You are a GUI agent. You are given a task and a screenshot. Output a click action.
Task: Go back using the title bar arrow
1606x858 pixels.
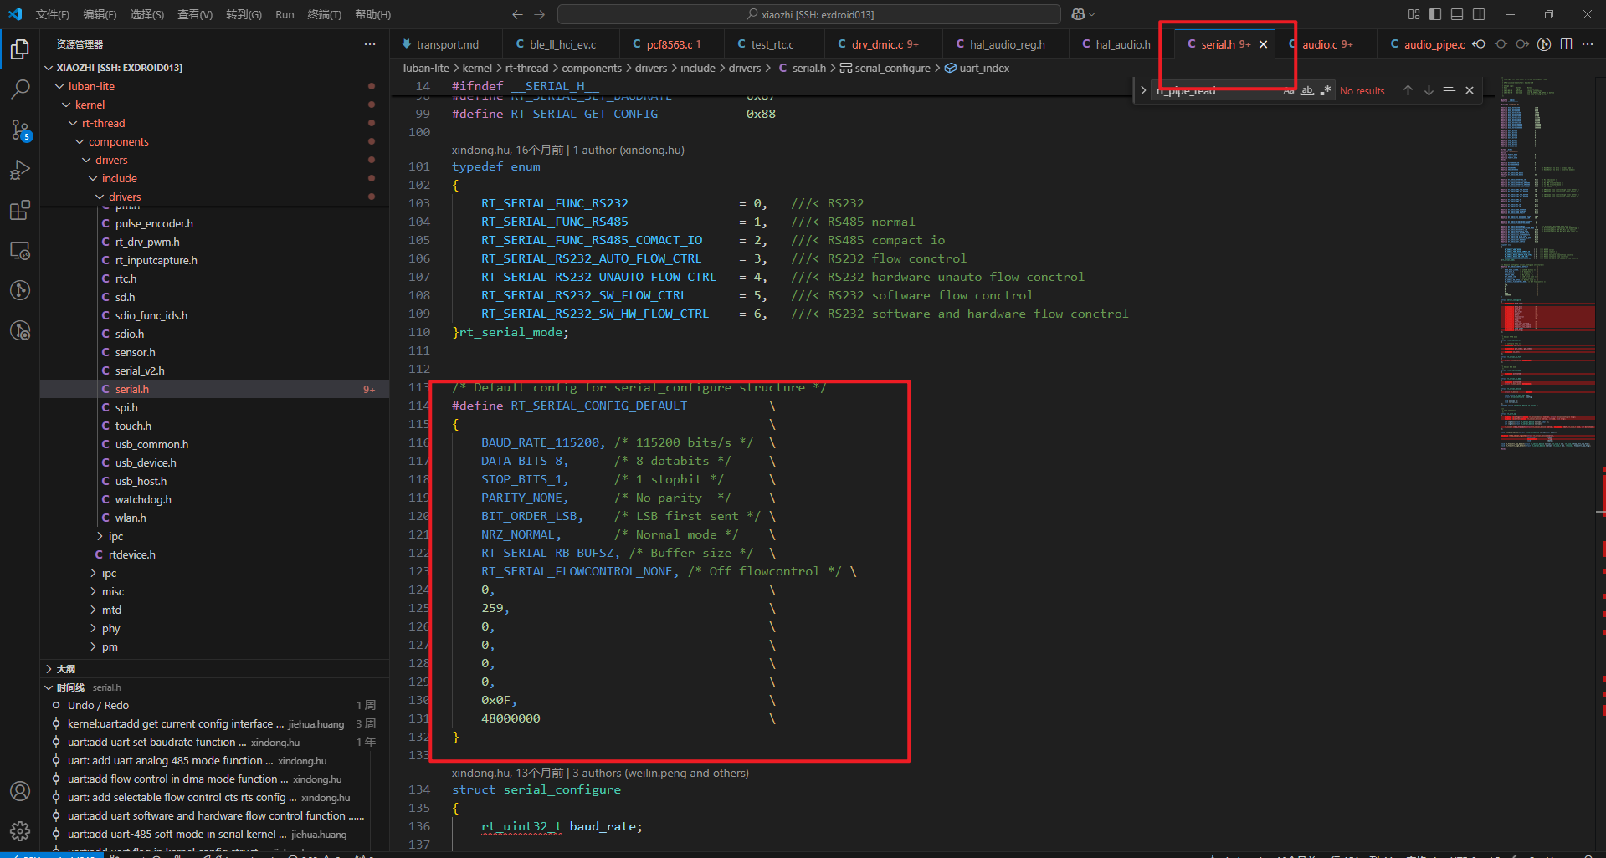coord(517,14)
